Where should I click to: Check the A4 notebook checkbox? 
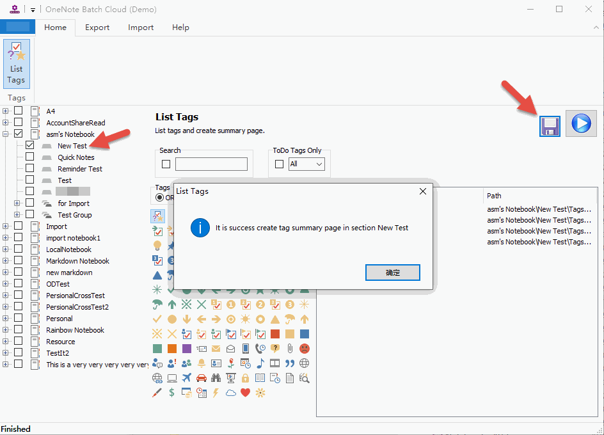point(18,111)
